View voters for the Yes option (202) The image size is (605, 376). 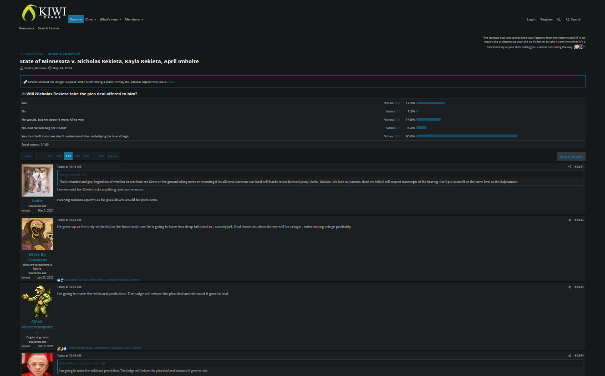pyautogui.click(x=398, y=103)
